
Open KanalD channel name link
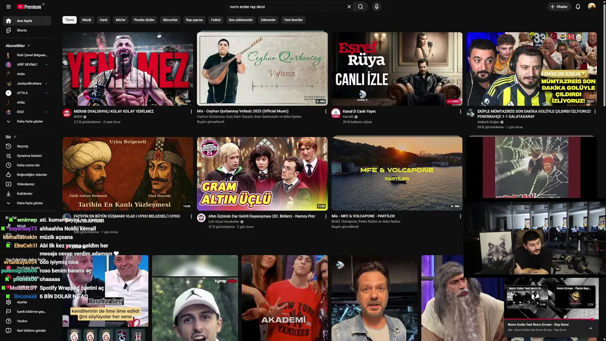coord(348,117)
